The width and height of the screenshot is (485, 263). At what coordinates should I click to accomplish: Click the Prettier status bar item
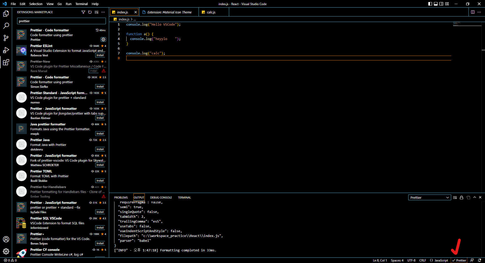tap(459, 260)
